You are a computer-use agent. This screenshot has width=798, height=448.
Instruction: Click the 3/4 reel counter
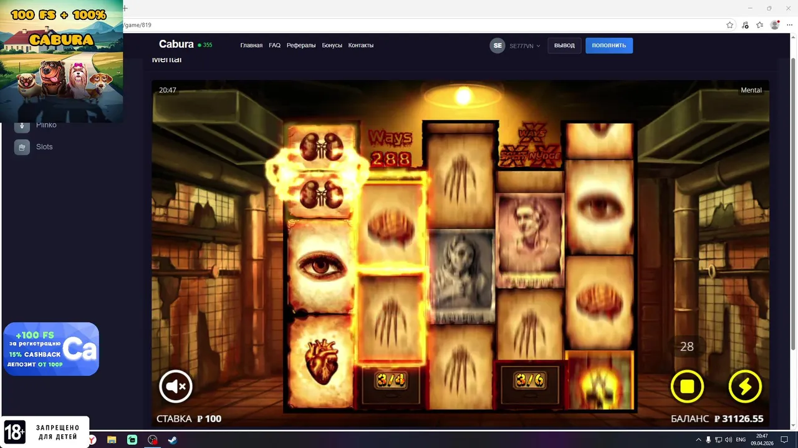pyautogui.click(x=391, y=380)
